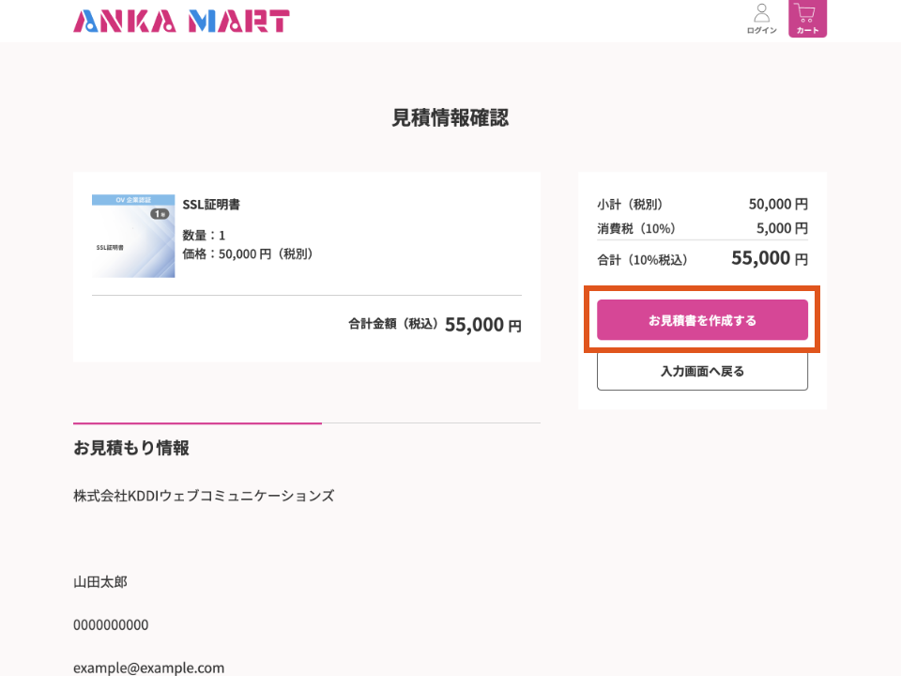The image size is (901, 676).
Task: Click the 小計（税別）row in summary
Action: [702, 204]
